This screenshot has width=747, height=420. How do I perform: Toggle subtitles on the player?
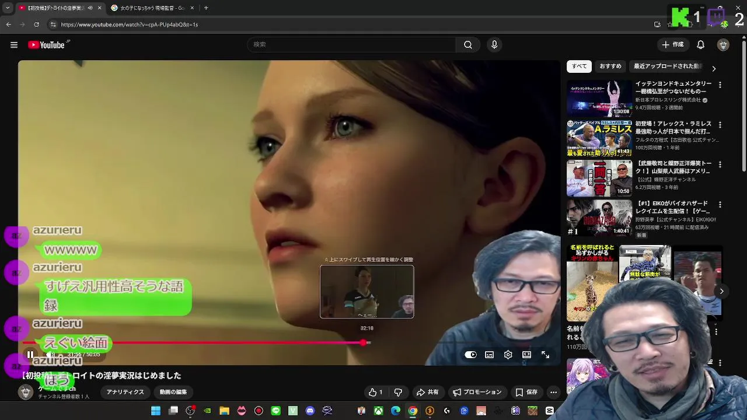click(490, 355)
